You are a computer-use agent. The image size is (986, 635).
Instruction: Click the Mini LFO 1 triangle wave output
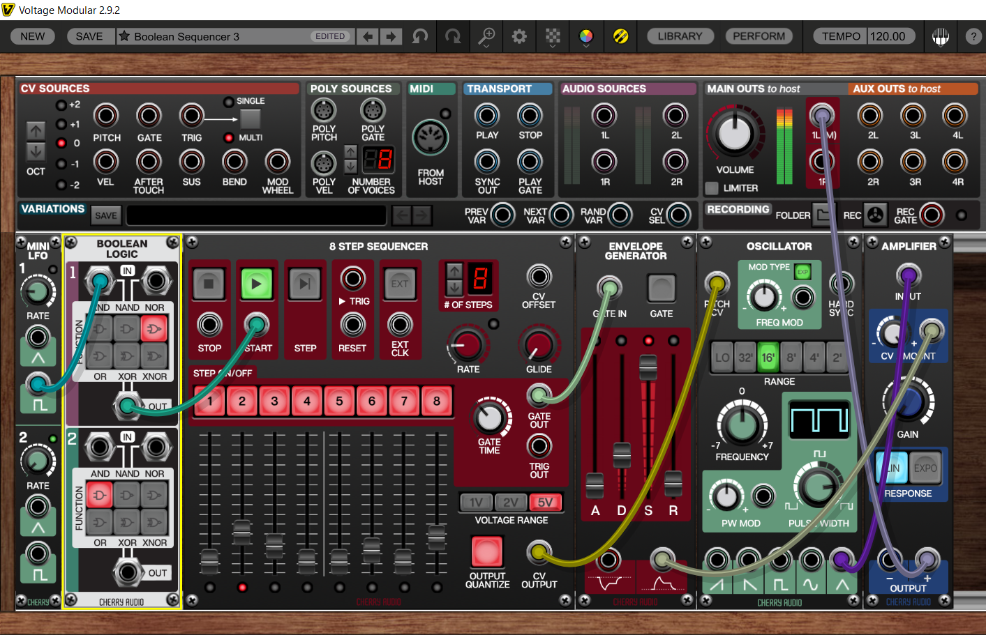coord(38,338)
